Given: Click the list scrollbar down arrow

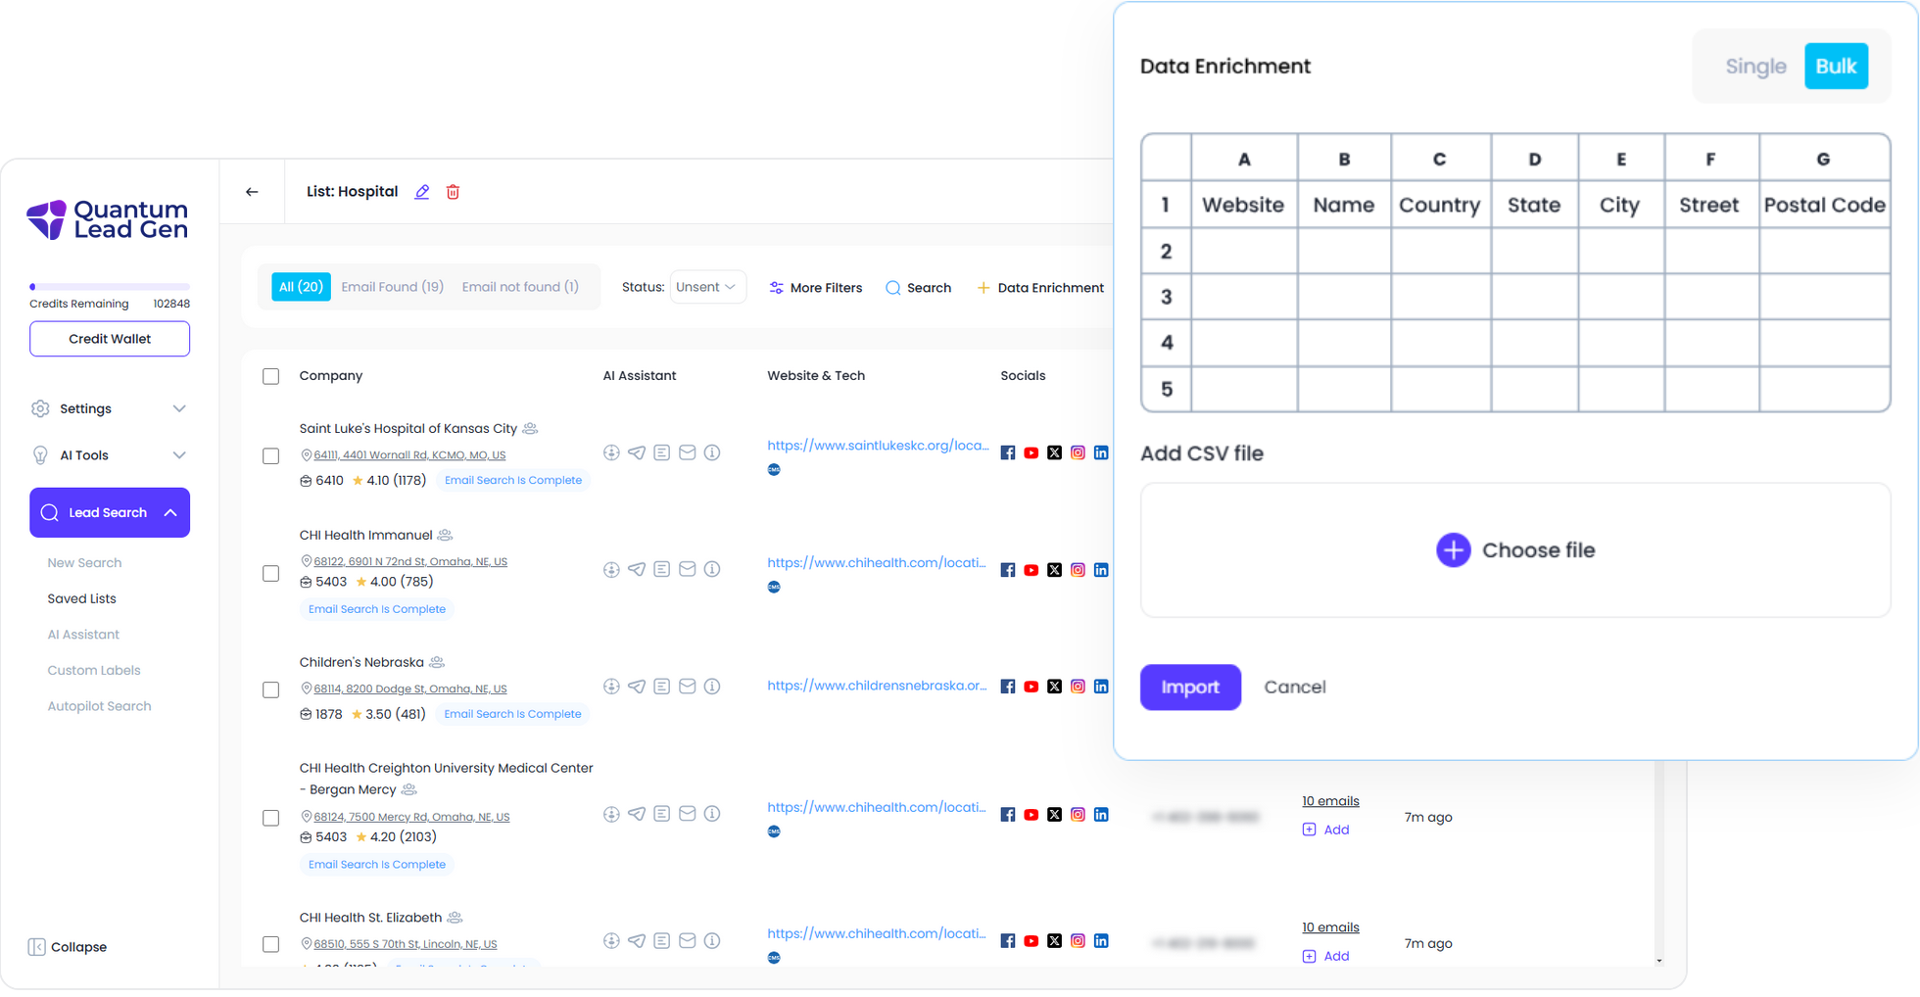Looking at the screenshot, I should coord(1659,961).
